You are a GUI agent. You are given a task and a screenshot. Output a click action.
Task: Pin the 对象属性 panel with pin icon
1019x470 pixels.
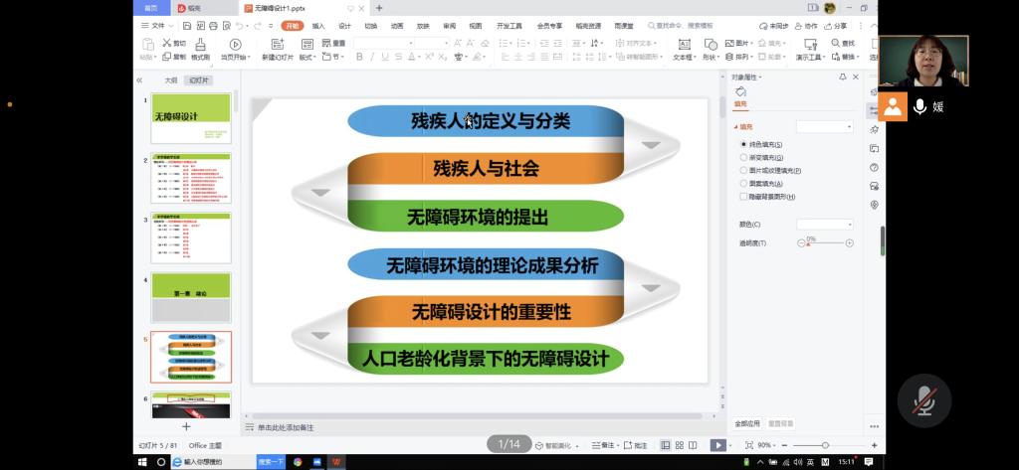(x=843, y=78)
